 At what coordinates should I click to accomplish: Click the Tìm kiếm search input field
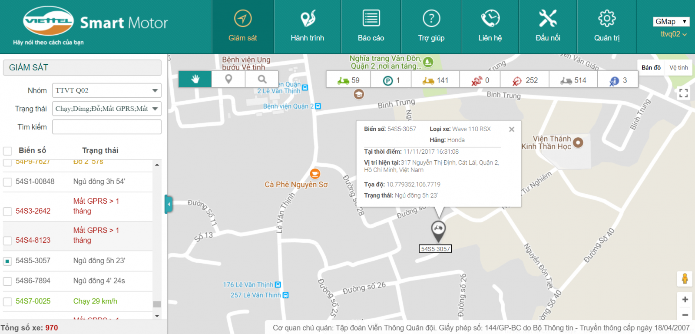[106, 127]
